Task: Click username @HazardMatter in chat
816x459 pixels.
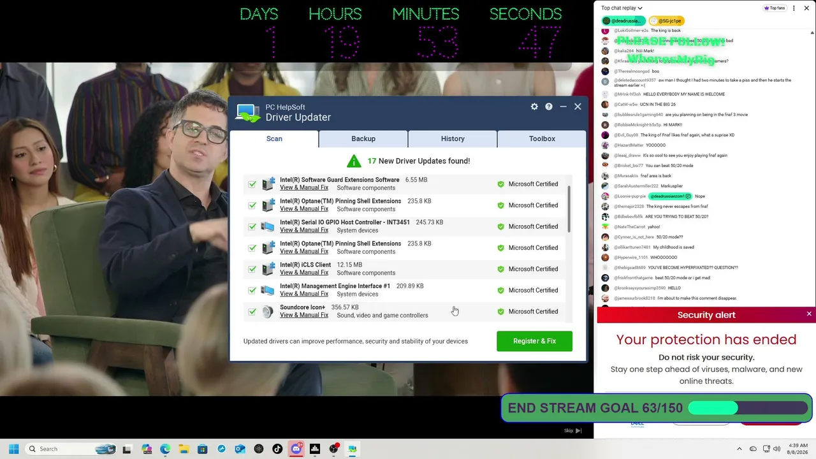Action: (x=629, y=145)
